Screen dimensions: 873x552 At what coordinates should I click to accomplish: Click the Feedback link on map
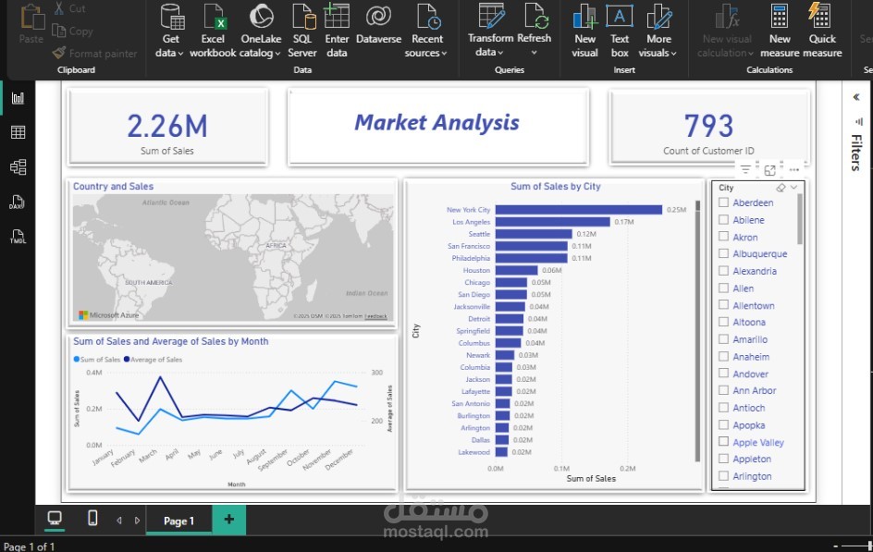click(375, 316)
